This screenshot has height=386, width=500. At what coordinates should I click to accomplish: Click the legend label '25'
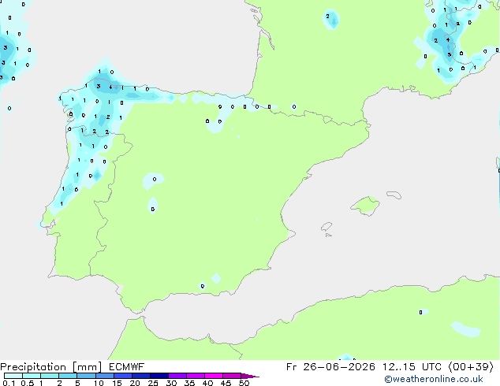point(153,383)
